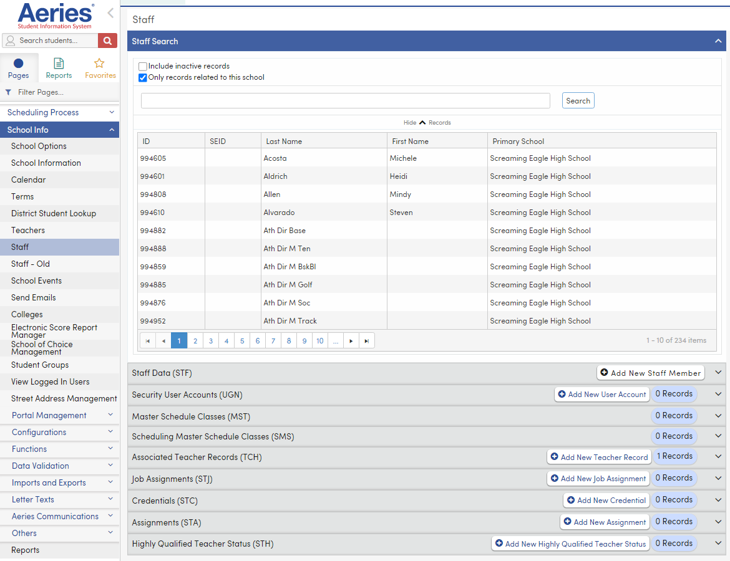Click the Search button
The width and height of the screenshot is (730, 561).
(577, 100)
